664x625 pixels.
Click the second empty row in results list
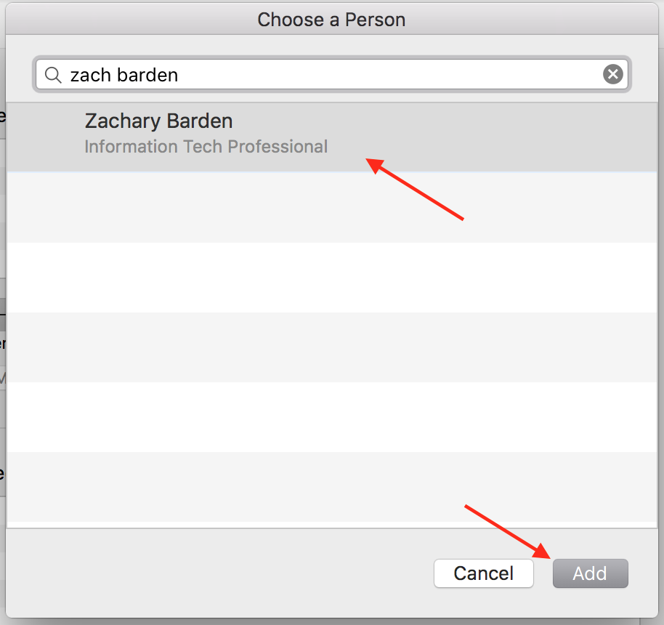[x=331, y=277]
